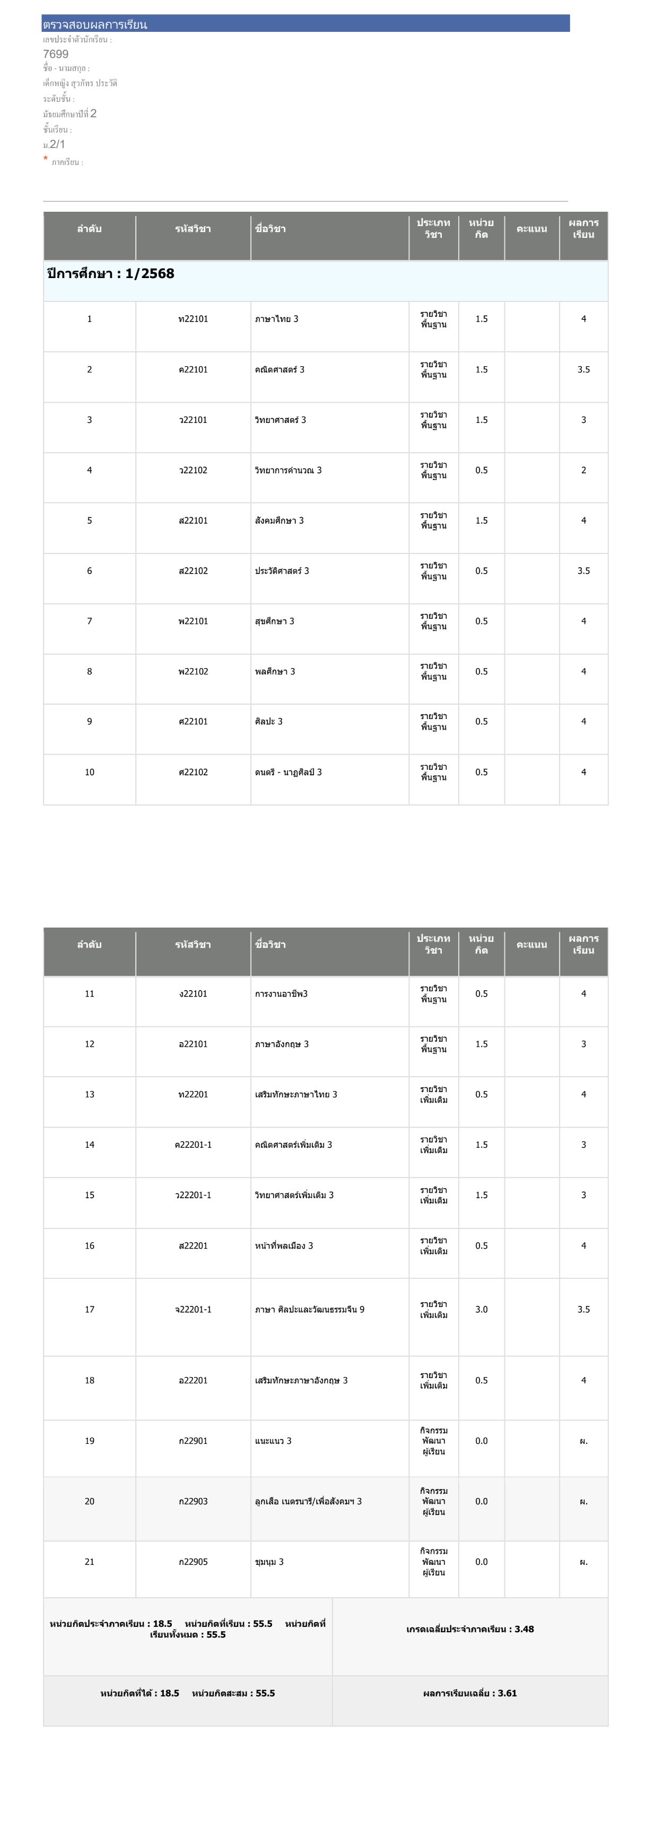646x1827 pixels.
Task: Click course code จ22201-1
Action: click(193, 1309)
